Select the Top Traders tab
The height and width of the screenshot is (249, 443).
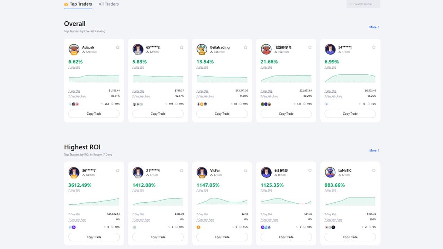coord(80,4)
